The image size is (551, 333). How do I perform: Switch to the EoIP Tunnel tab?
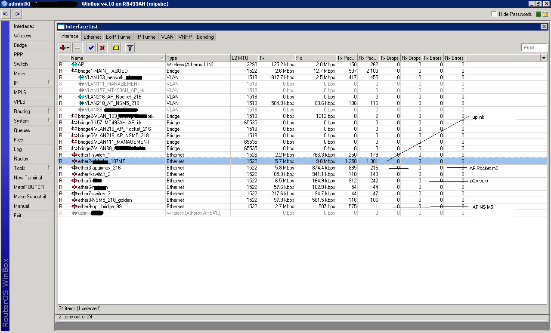(118, 37)
